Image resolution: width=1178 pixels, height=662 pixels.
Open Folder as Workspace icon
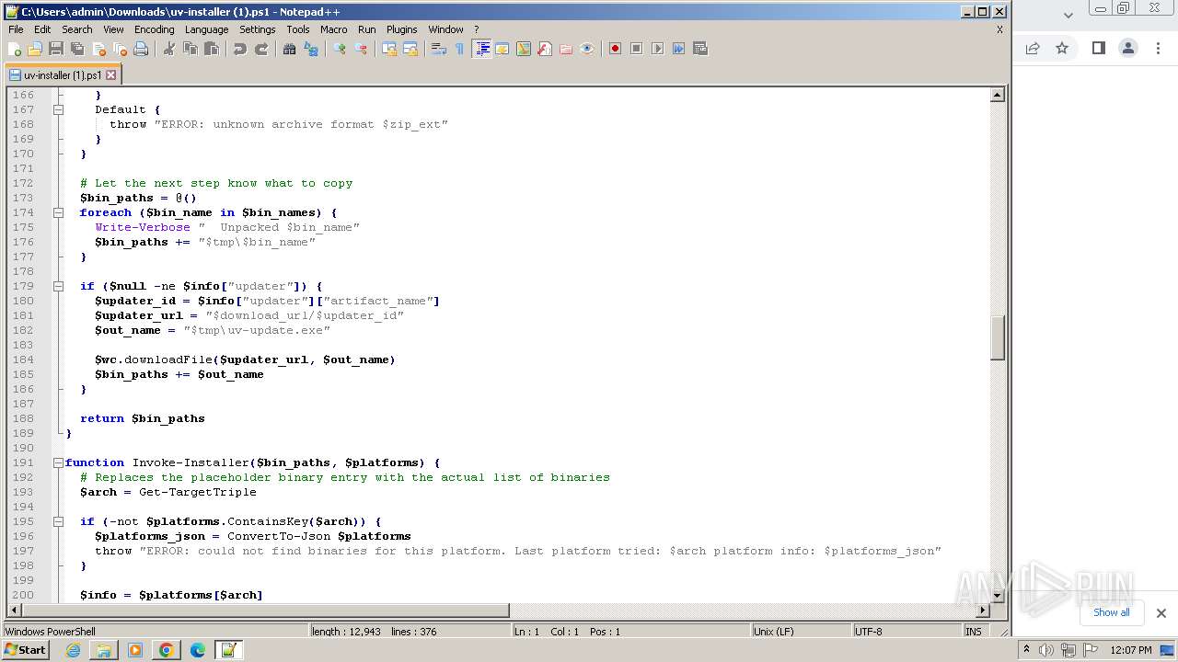pyautogui.click(x=566, y=49)
